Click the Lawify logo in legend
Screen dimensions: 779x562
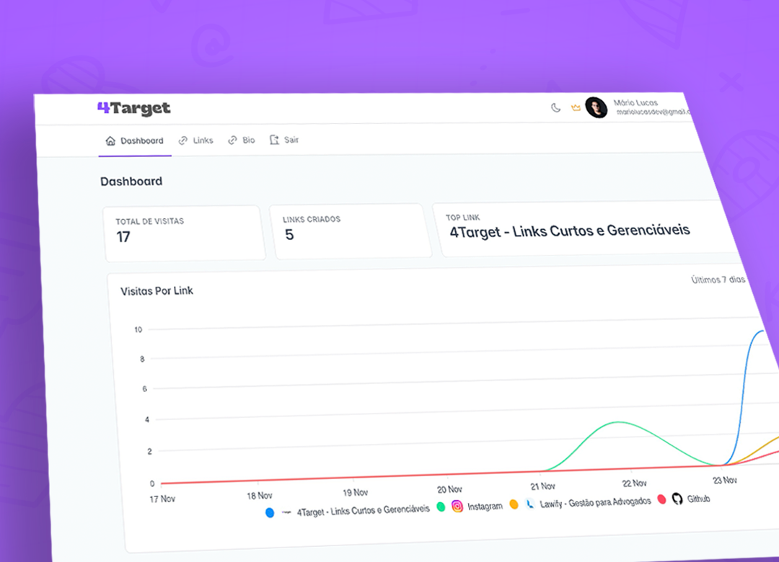click(530, 504)
